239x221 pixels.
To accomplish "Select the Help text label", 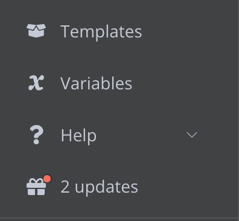I will click(78, 136).
